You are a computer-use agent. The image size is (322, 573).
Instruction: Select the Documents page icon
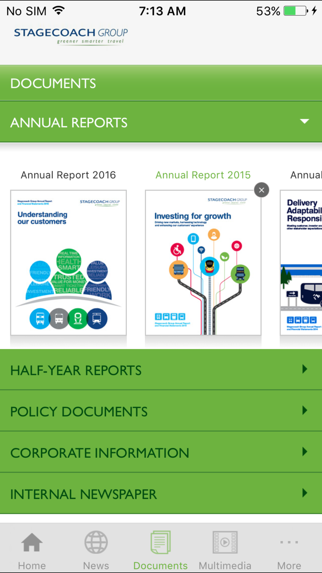(x=160, y=542)
